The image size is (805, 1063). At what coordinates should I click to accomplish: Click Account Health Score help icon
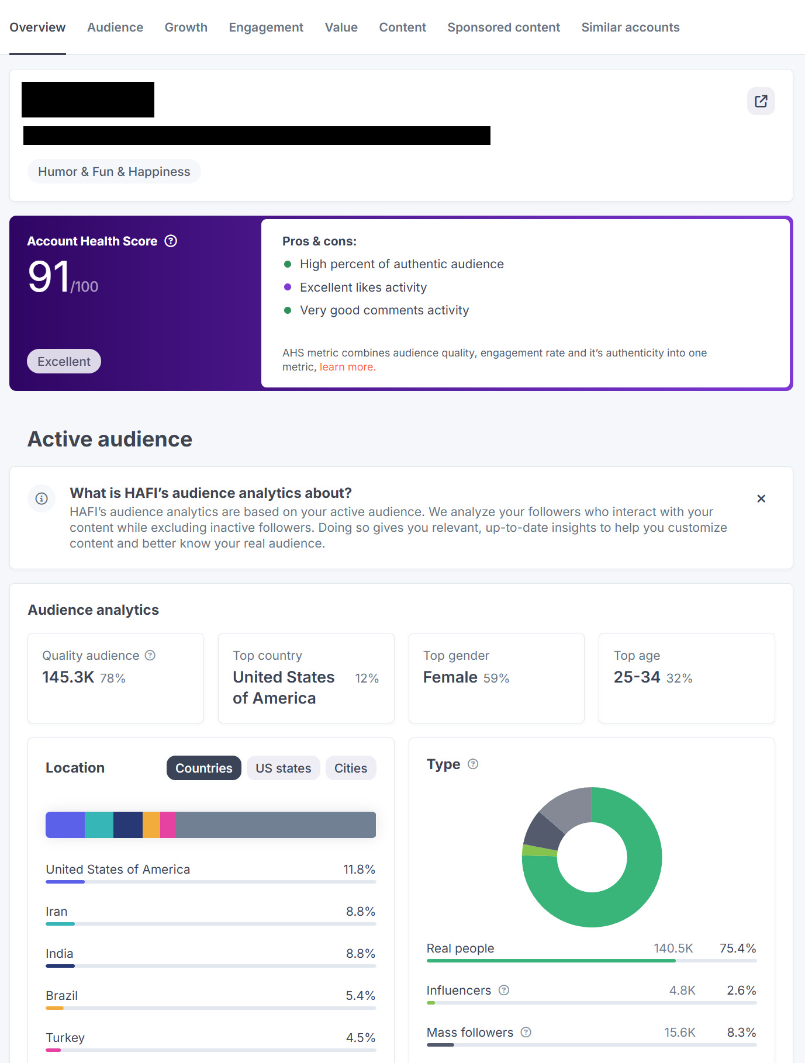pos(171,241)
